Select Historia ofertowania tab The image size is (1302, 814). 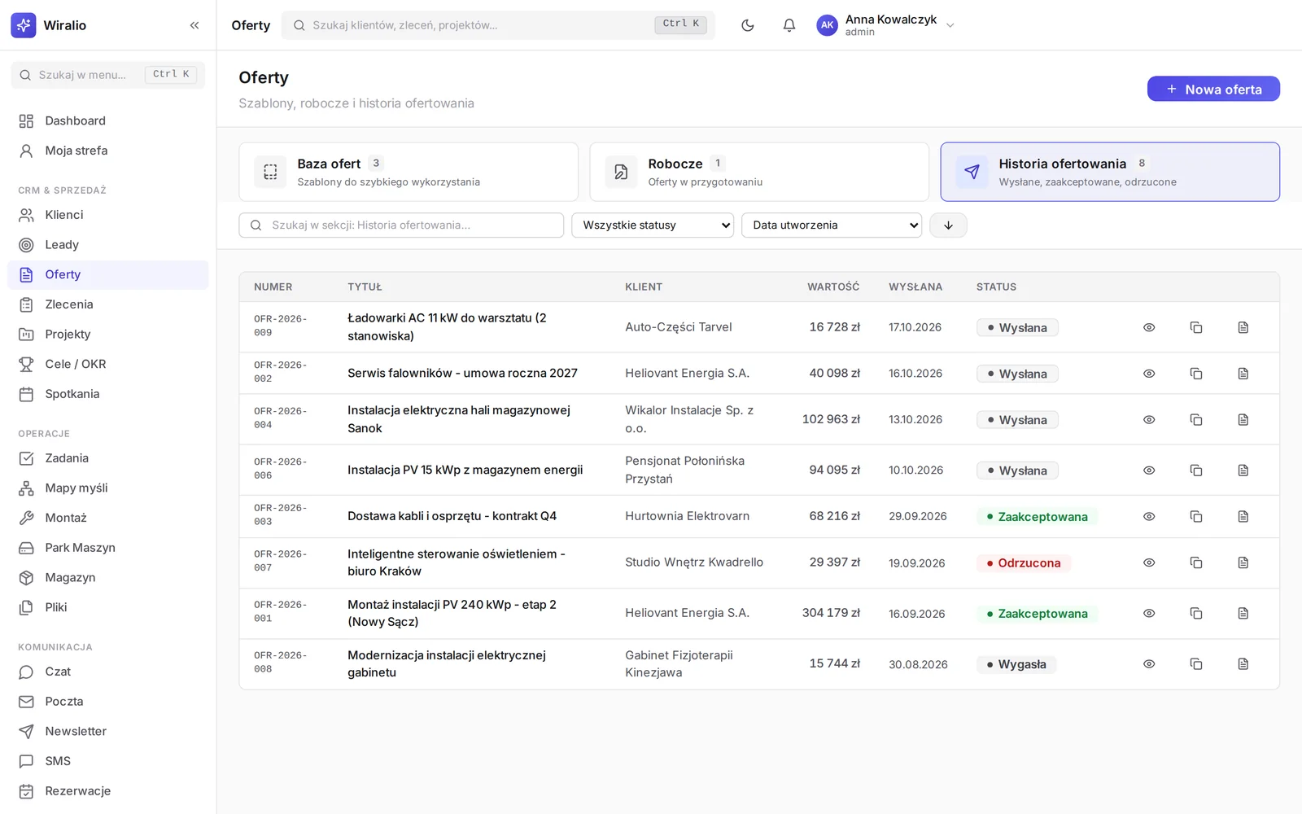point(1110,172)
